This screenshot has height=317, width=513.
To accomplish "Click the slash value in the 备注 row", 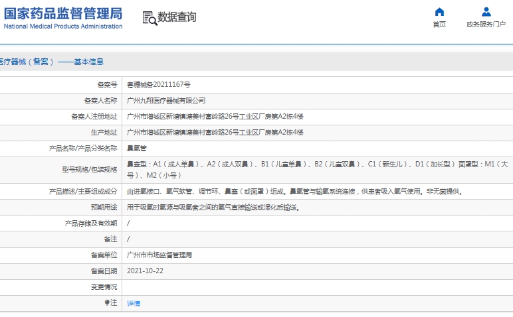I will (x=128, y=239).
